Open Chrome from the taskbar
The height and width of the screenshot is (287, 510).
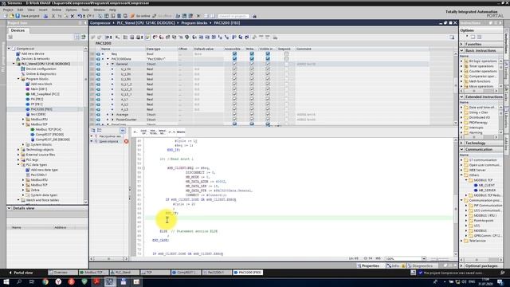pos(45,281)
